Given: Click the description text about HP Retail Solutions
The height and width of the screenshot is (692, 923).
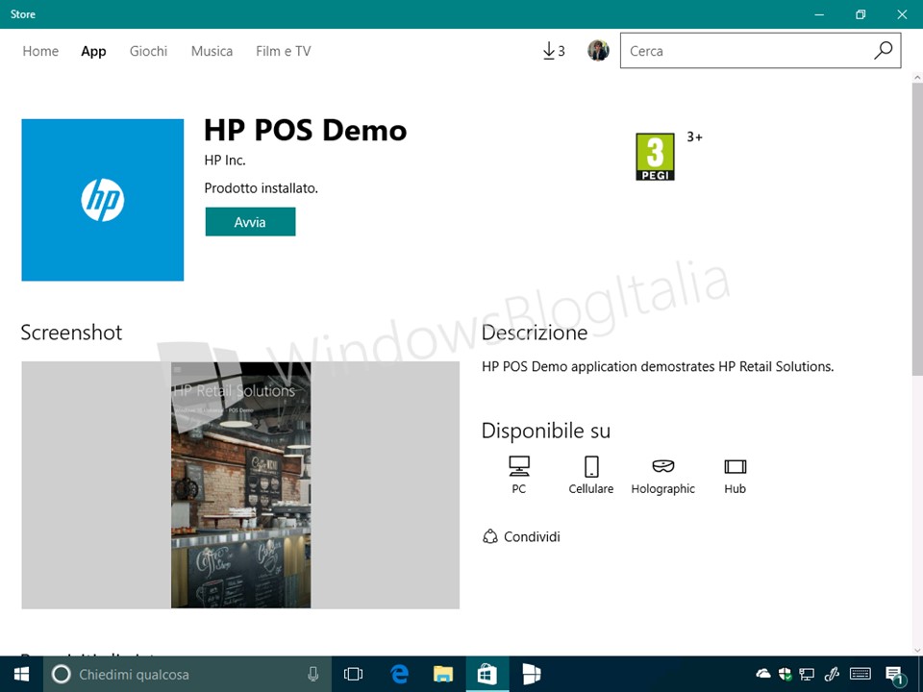Looking at the screenshot, I should coord(658,366).
